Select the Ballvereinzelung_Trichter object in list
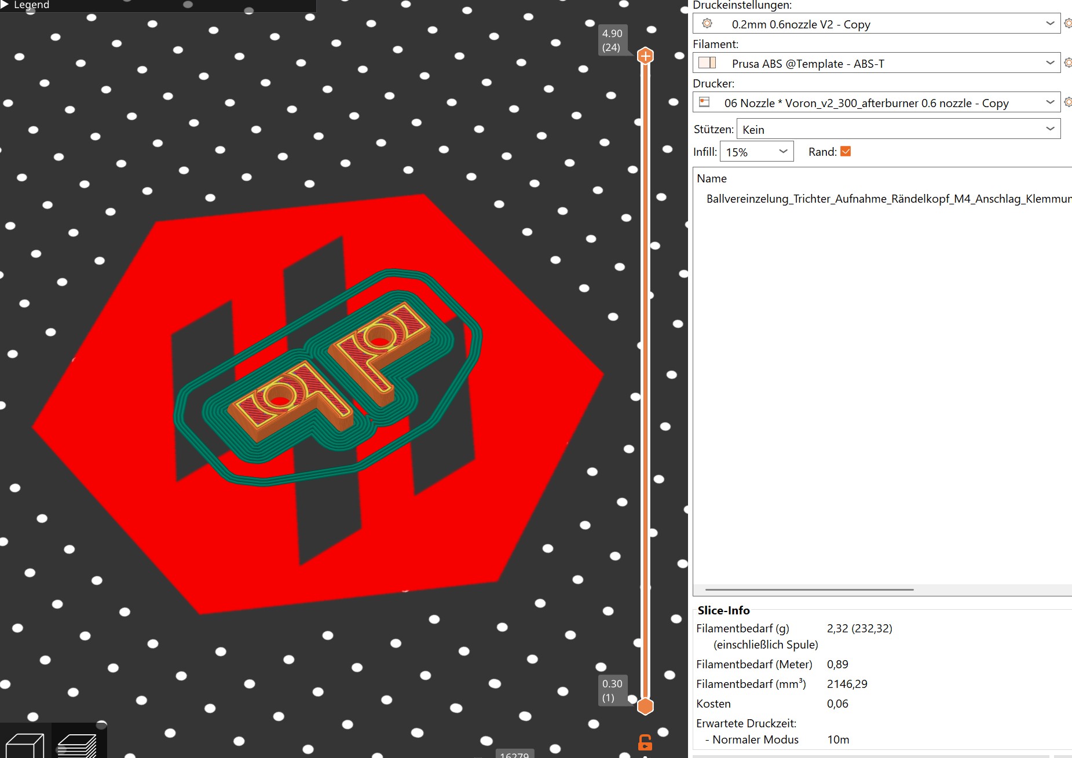 click(888, 199)
